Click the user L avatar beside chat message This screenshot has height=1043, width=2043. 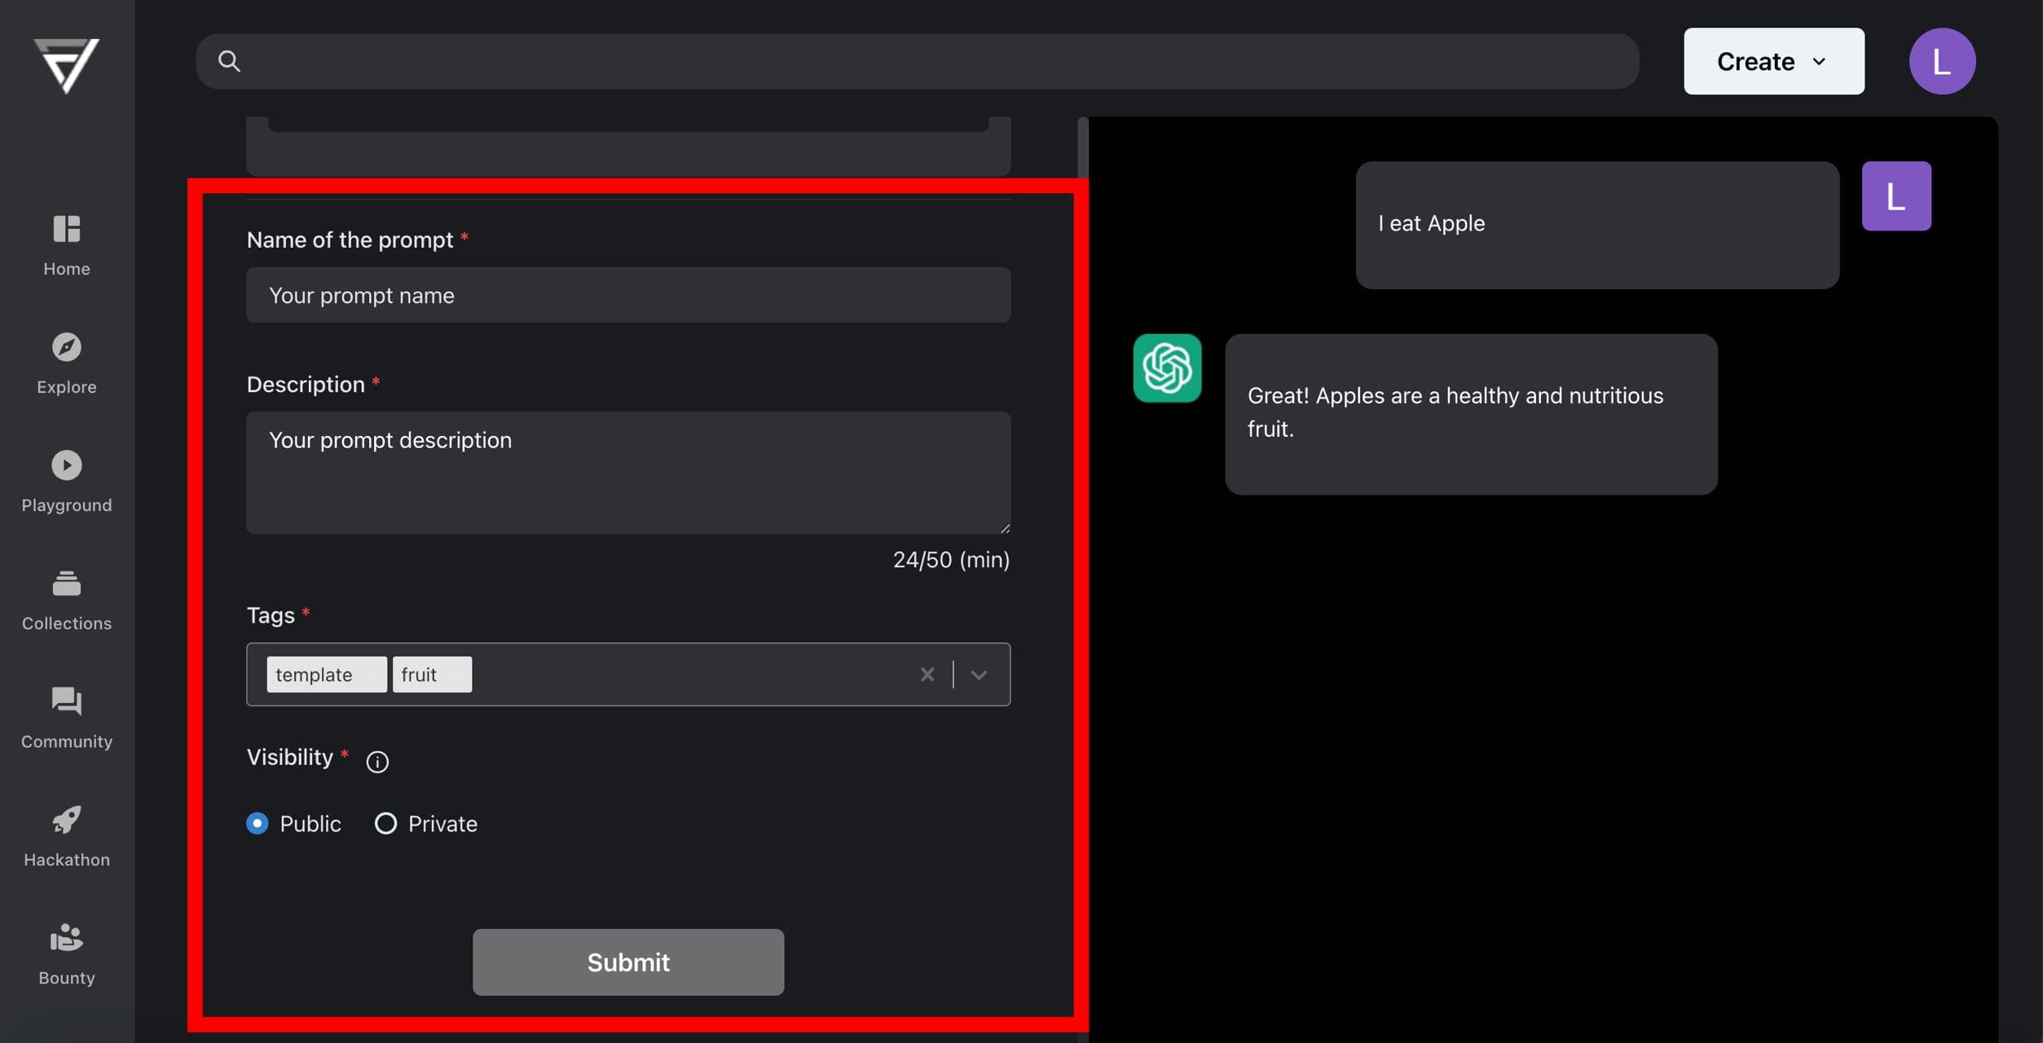[1896, 196]
